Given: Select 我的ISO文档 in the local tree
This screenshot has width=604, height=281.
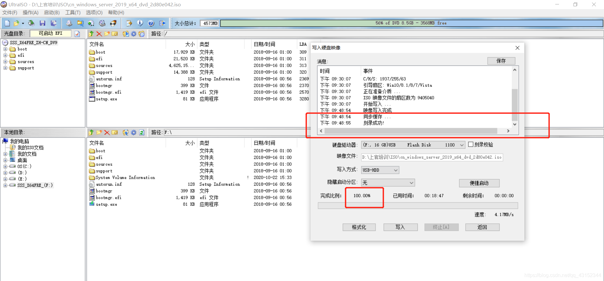Looking at the screenshot, I should [30, 148].
